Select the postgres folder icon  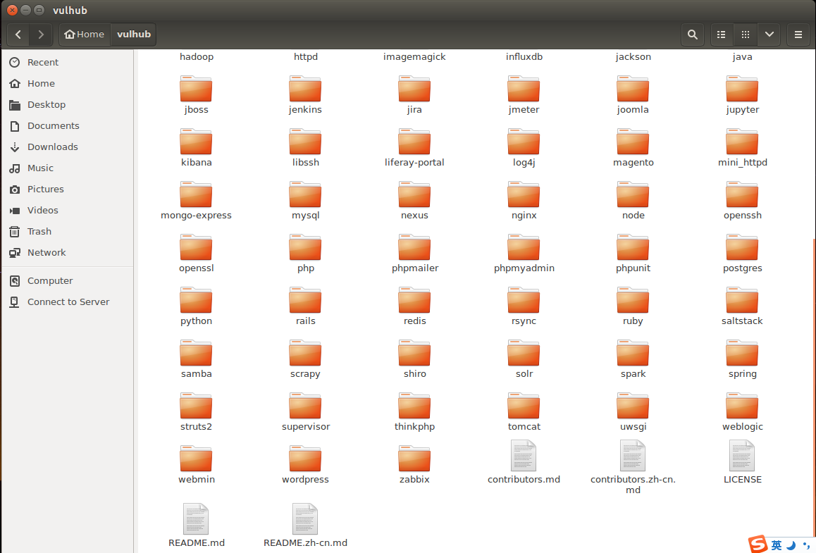click(742, 247)
